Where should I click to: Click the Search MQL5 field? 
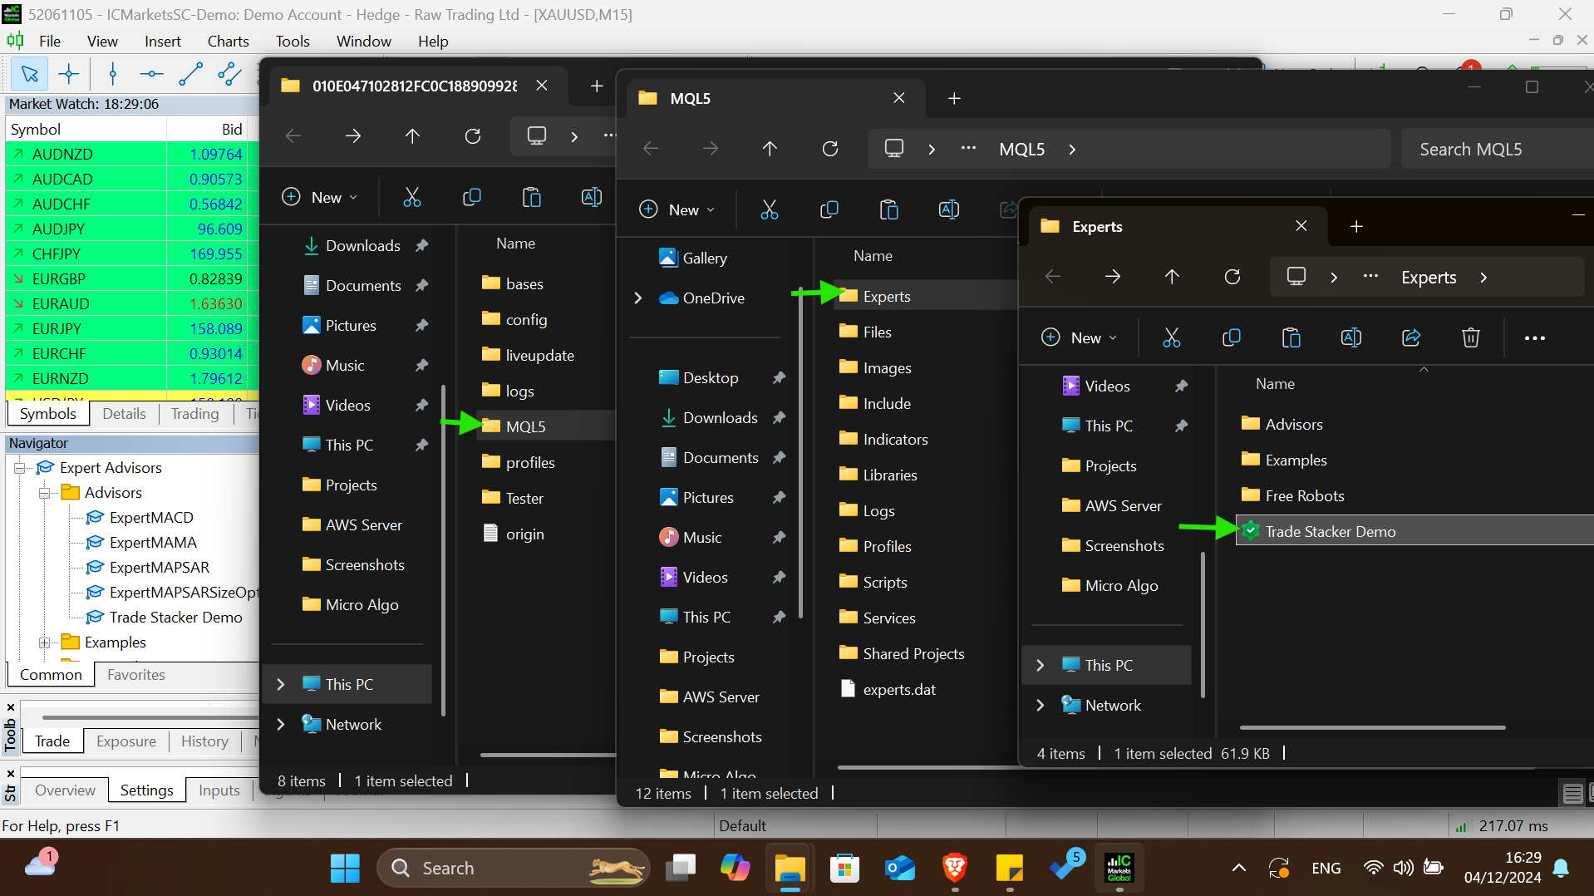1497,149
